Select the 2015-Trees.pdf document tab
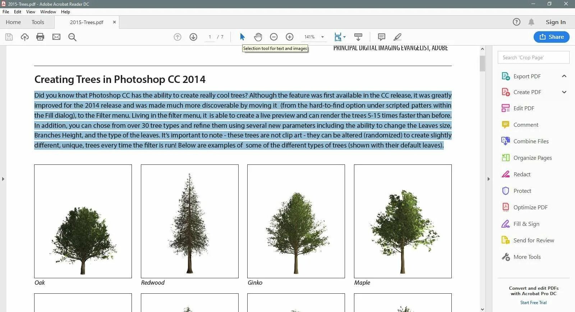The image size is (575, 312). 87,22
